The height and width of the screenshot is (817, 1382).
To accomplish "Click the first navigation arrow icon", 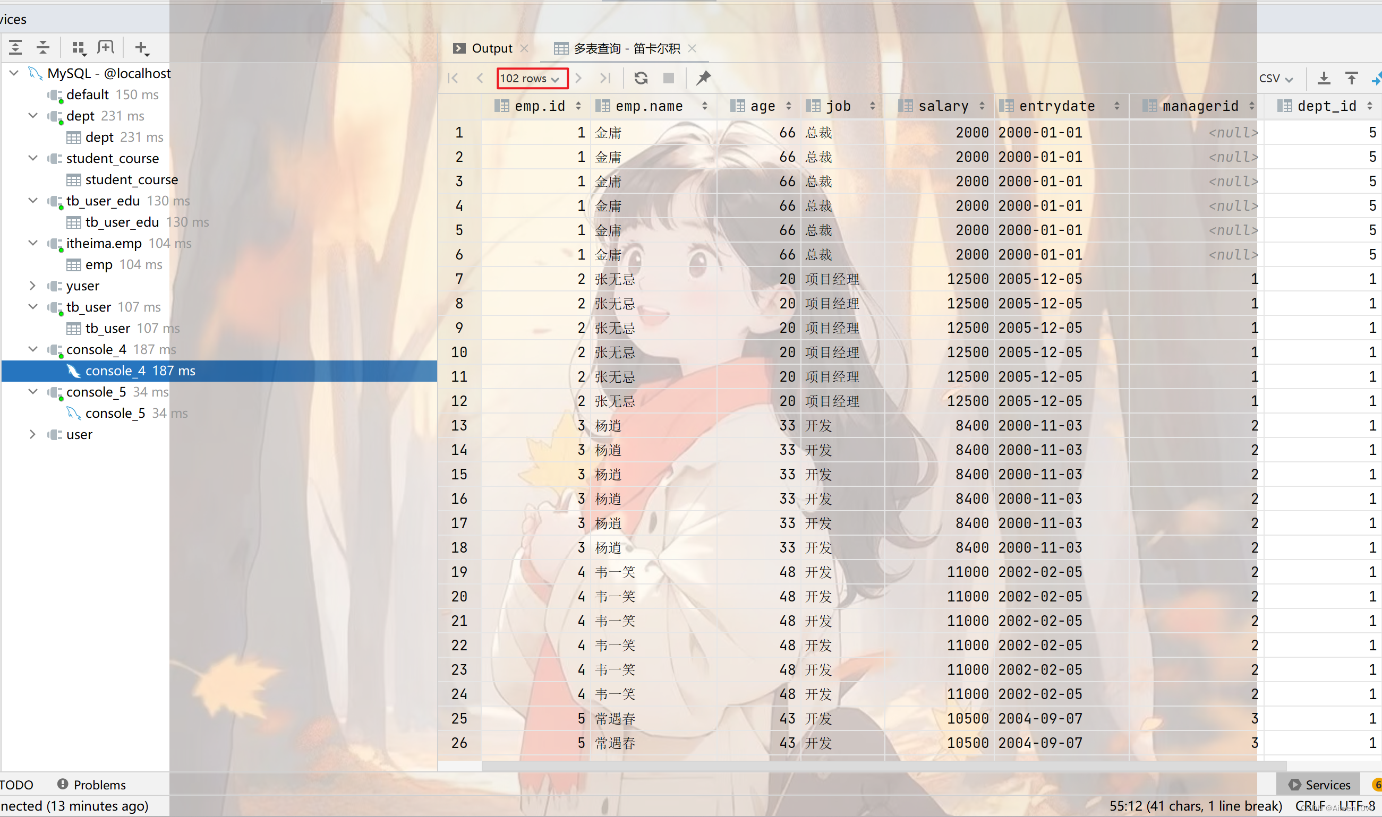I will [455, 78].
